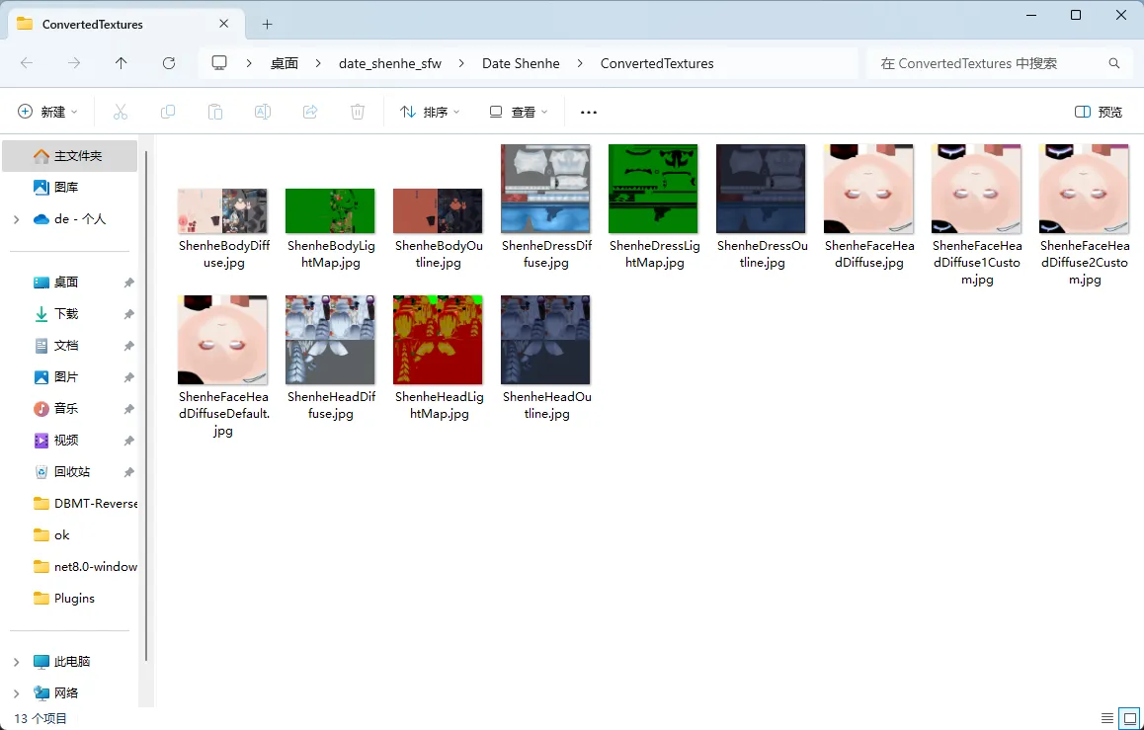Click the Rename toolbar icon
The image size is (1144, 730).
click(263, 112)
